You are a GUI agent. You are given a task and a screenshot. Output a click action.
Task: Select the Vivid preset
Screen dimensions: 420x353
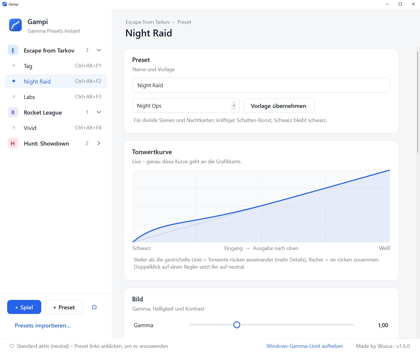point(56,128)
